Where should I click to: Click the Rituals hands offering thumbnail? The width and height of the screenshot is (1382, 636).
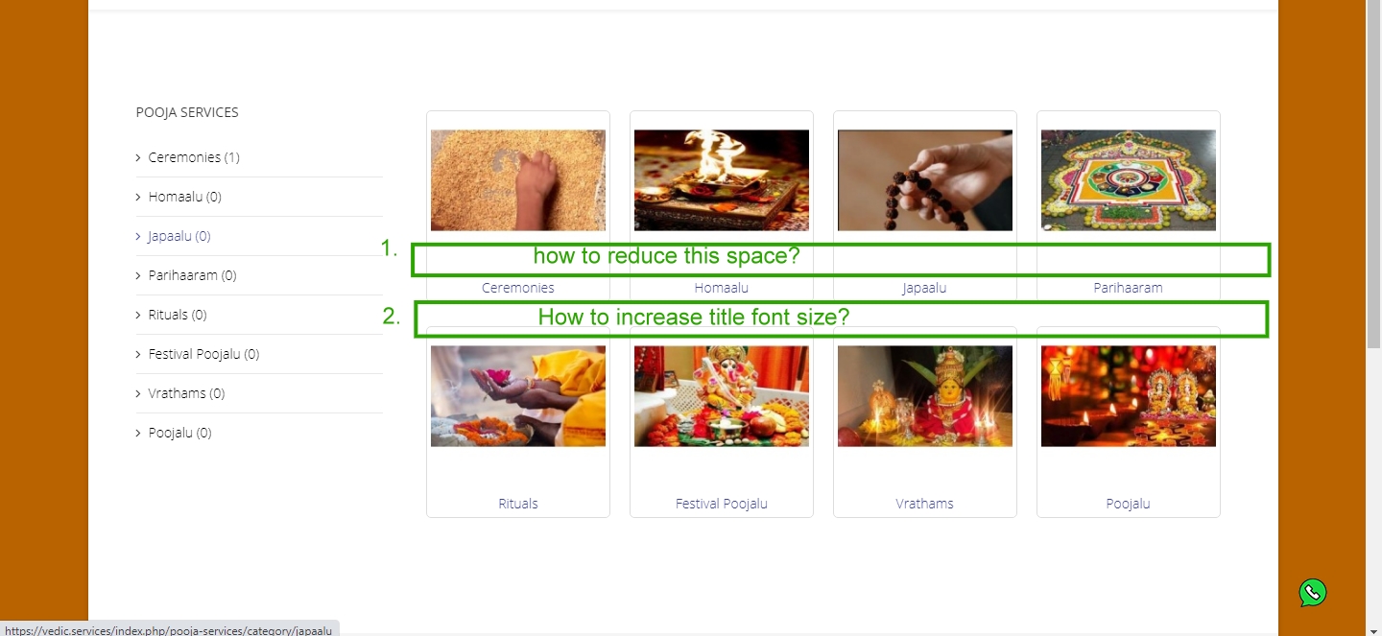tap(518, 396)
